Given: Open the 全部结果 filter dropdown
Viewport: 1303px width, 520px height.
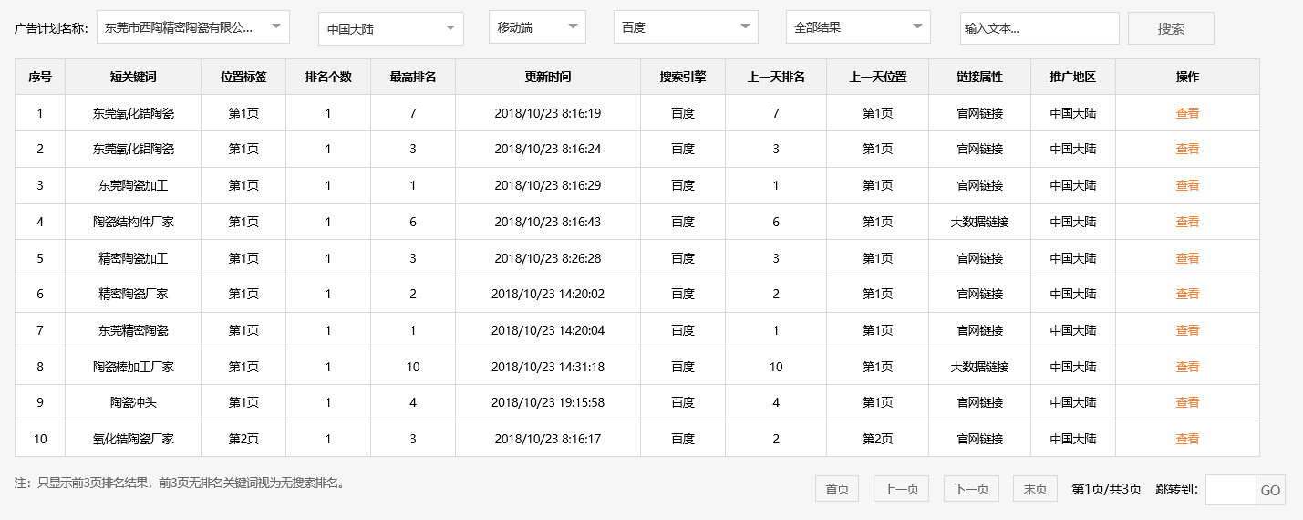Looking at the screenshot, I should click(x=858, y=27).
